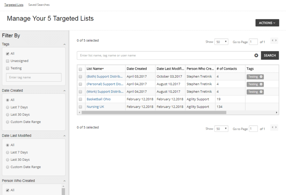286x195 pixels.
Task: Clear the search field with the X icon
Action: coord(256,56)
